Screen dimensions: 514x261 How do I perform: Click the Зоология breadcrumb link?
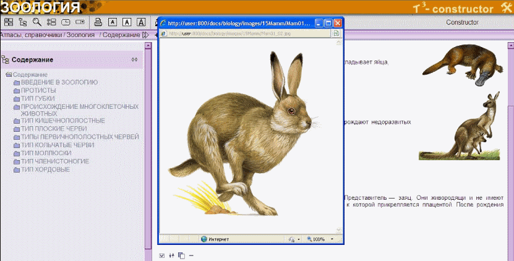pyautogui.click(x=80, y=35)
